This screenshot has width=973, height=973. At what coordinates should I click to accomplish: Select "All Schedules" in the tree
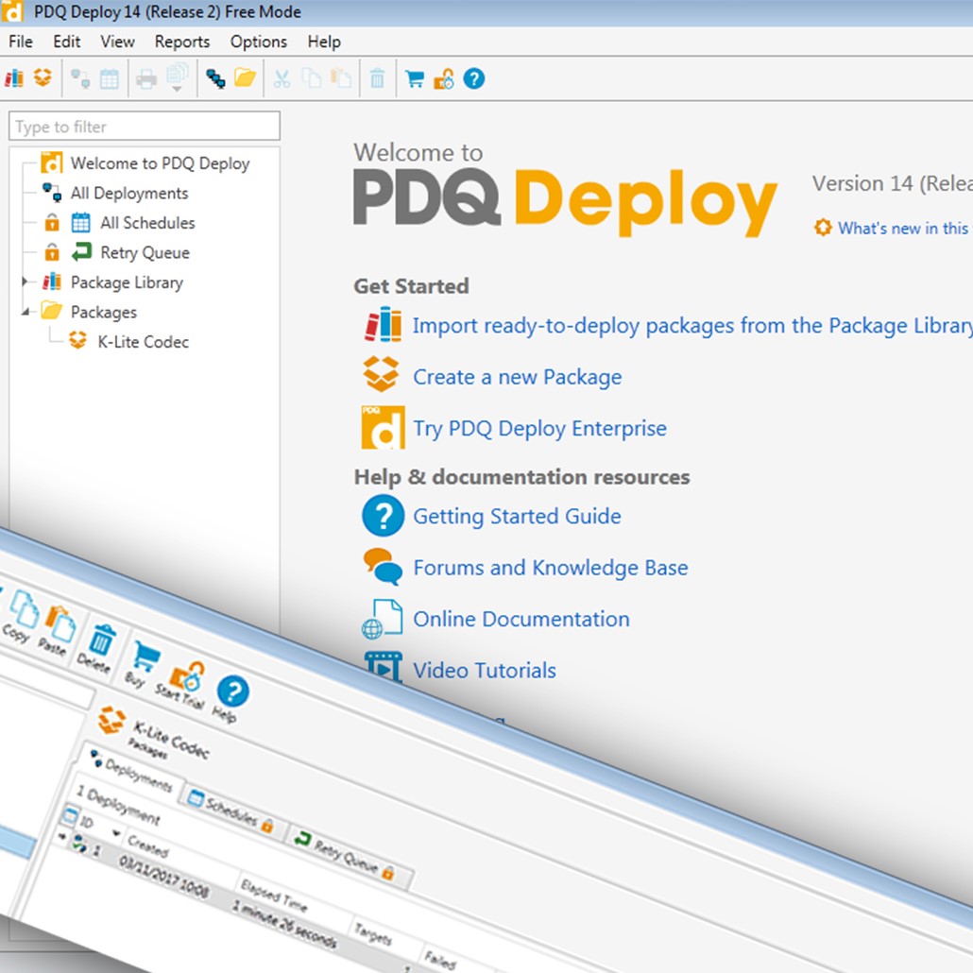pyautogui.click(x=147, y=222)
